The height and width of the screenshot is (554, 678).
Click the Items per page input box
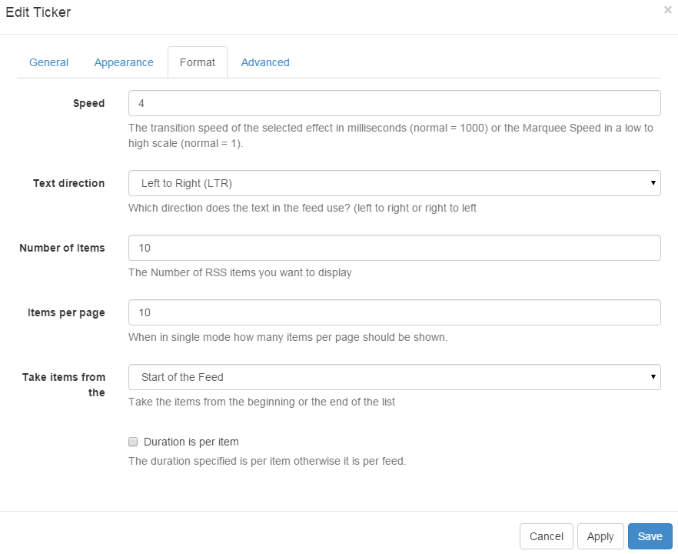coord(394,312)
